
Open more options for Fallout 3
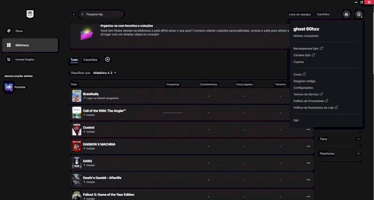(309, 197)
